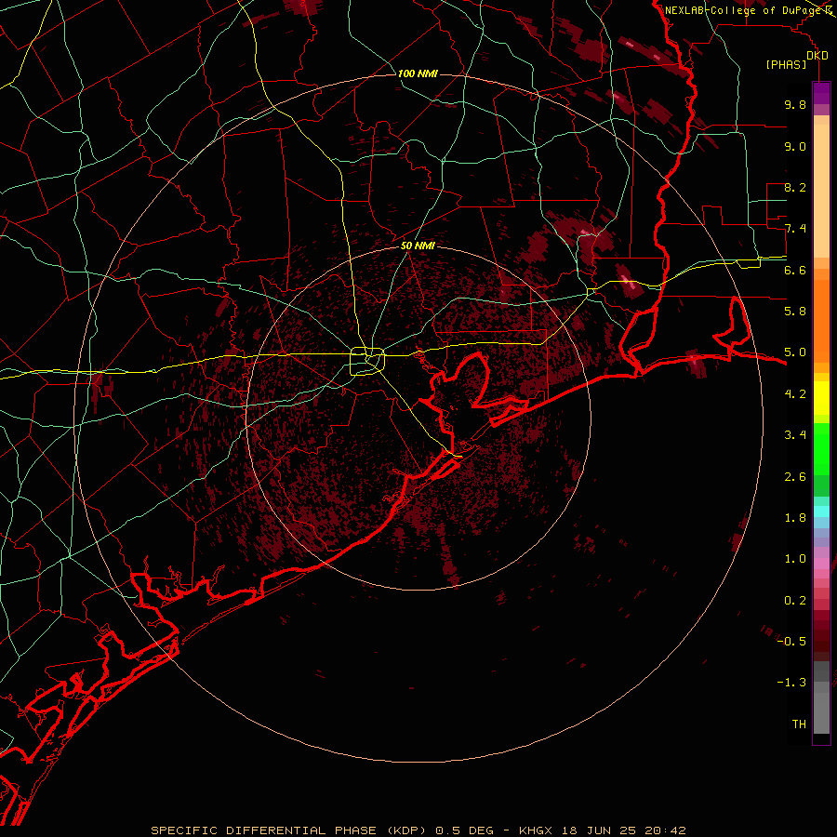The width and height of the screenshot is (837, 837).
Task: Select the 5.8 scale value
Action: pos(795,312)
